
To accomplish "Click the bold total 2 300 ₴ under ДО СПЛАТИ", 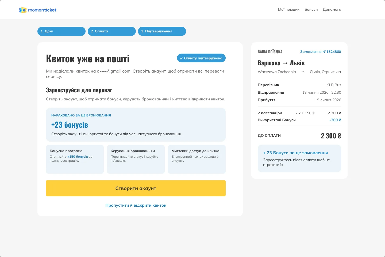I will click(x=331, y=136).
